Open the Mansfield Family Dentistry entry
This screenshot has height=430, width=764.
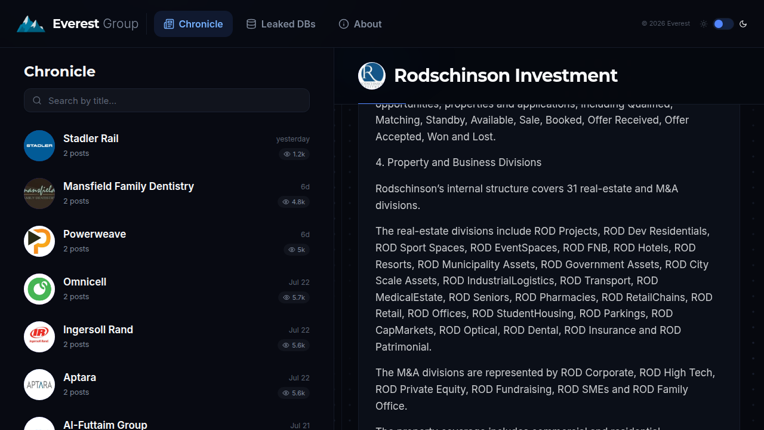tap(167, 193)
